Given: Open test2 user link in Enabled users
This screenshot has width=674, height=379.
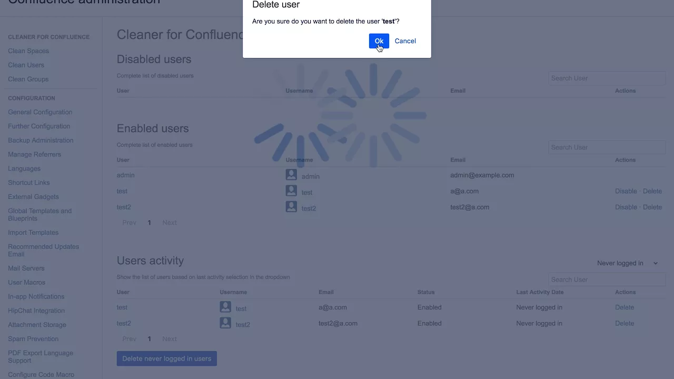Looking at the screenshot, I should point(124,207).
